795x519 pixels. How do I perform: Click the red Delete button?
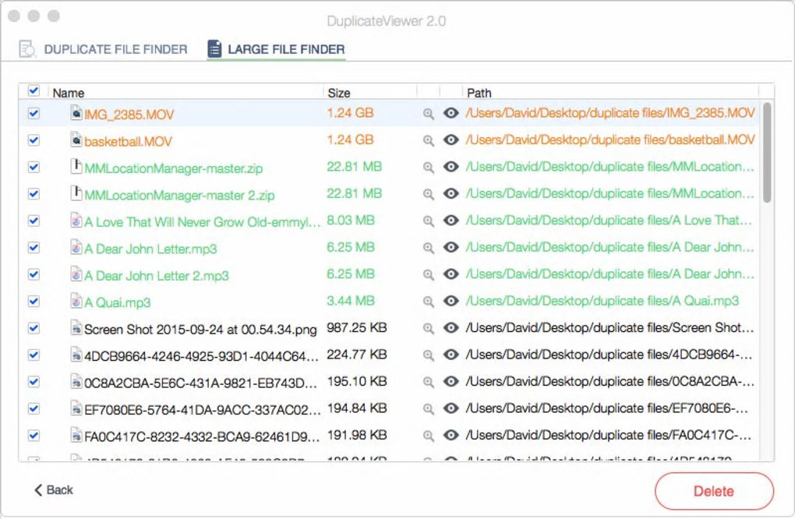tap(714, 491)
